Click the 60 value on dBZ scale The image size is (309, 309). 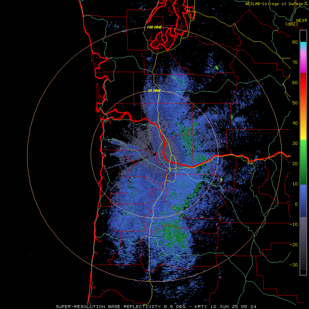tap(295, 82)
